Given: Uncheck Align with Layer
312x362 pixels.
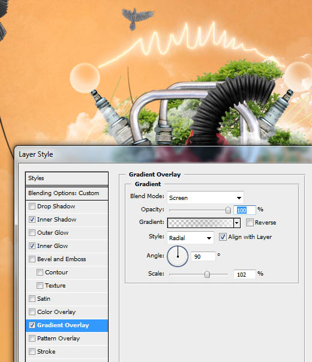Looking at the screenshot, I should coord(223,237).
